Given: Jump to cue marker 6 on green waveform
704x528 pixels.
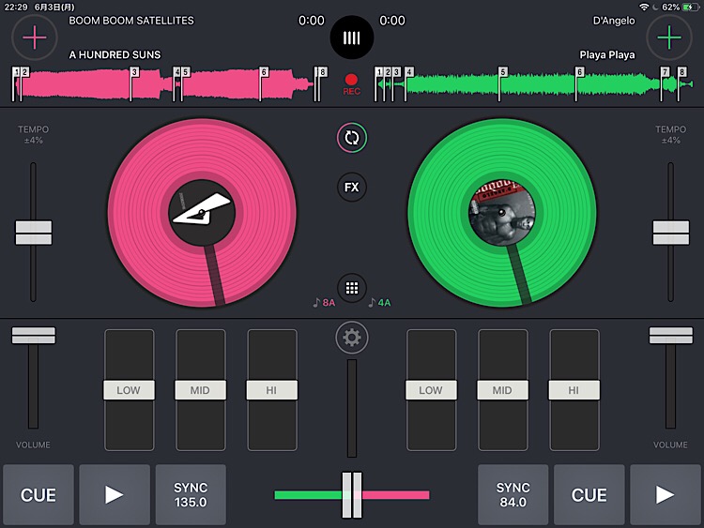Looking at the screenshot, I should pos(580,72).
